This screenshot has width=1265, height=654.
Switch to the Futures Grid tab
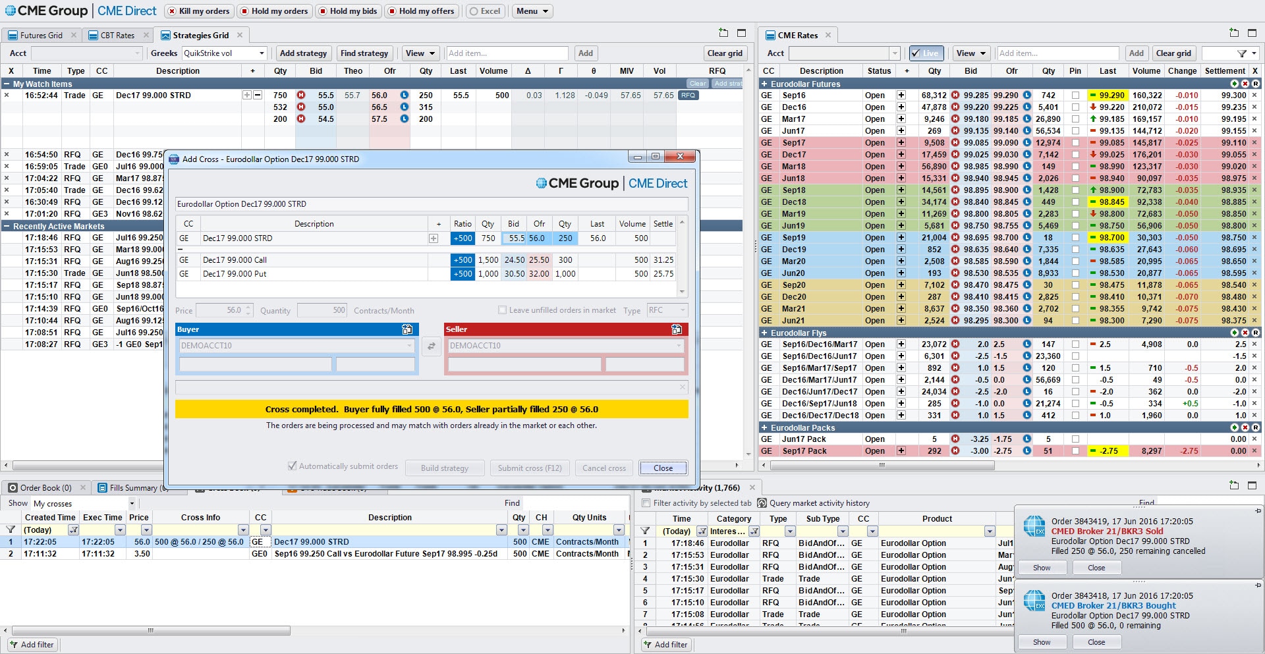pyautogui.click(x=41, y=36)
